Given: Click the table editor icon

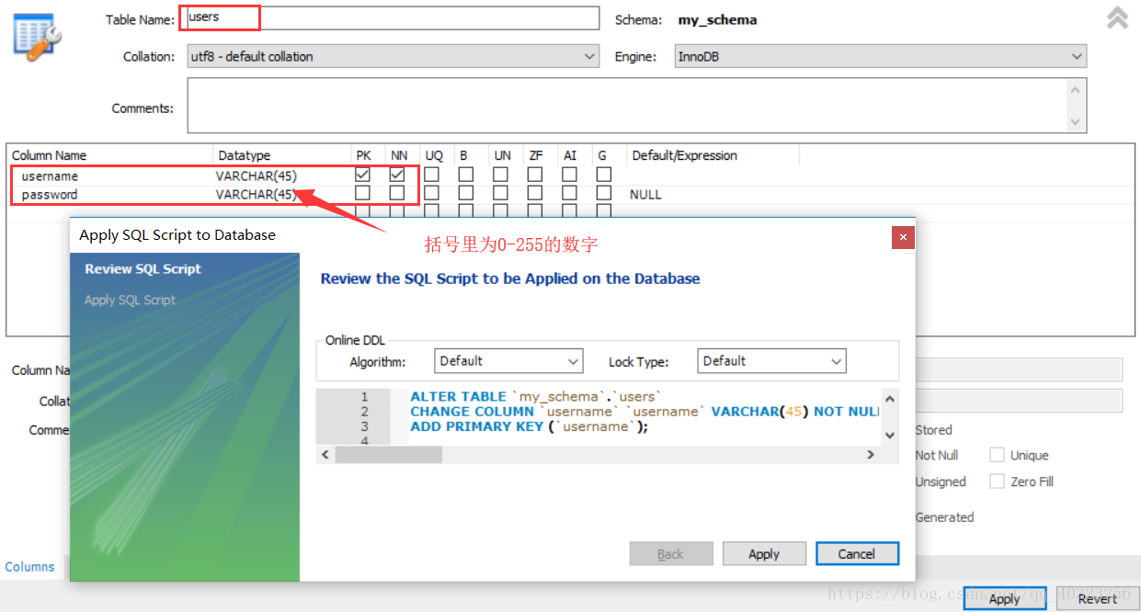Looking at the screenshot, I should pos(38,35).
